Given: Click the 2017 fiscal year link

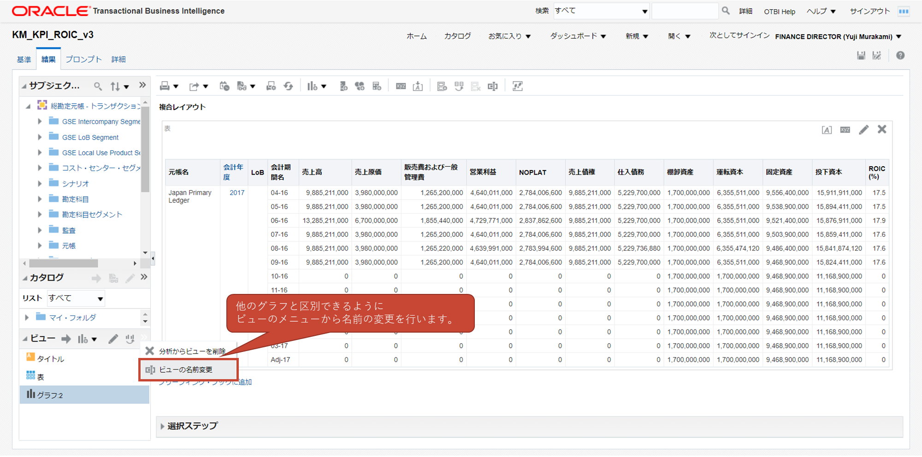Looking at the screenshot, I should tap(237, 193).
